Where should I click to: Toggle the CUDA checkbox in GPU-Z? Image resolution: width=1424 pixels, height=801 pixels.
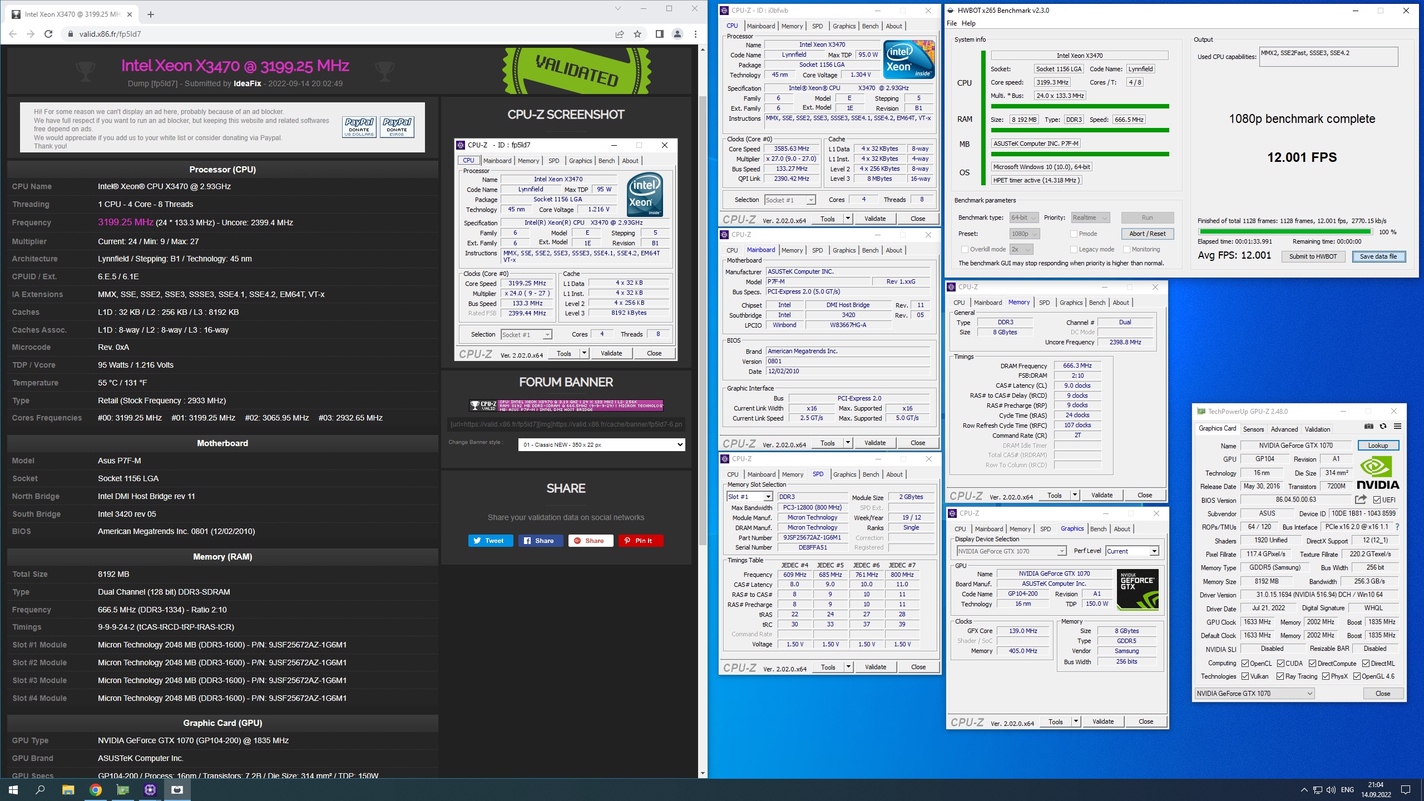click(x=1280, y=663)
